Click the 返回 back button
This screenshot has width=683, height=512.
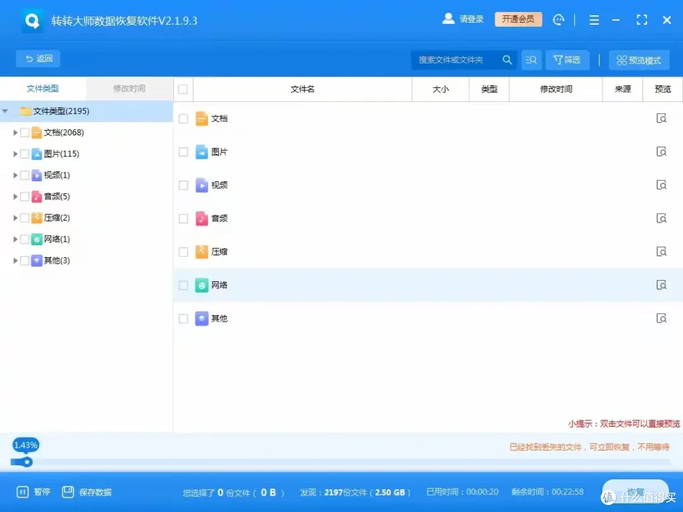(39, 59)
